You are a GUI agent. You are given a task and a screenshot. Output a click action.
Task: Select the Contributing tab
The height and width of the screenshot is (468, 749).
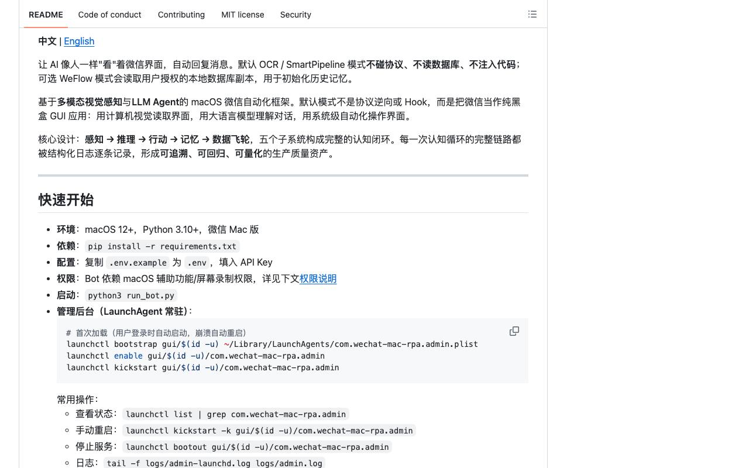[x=181, y=15]
